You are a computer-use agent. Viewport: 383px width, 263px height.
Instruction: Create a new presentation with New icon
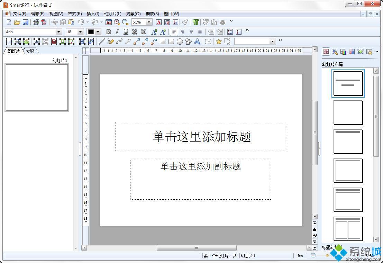[9, 22]
